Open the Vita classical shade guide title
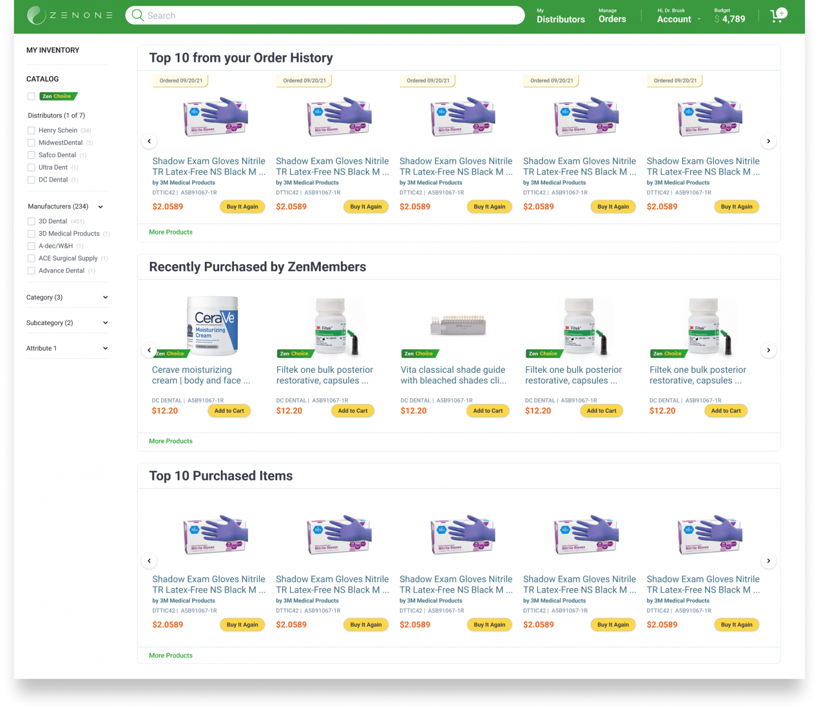This screenshot has width=819, height=711. coord(453,375)
